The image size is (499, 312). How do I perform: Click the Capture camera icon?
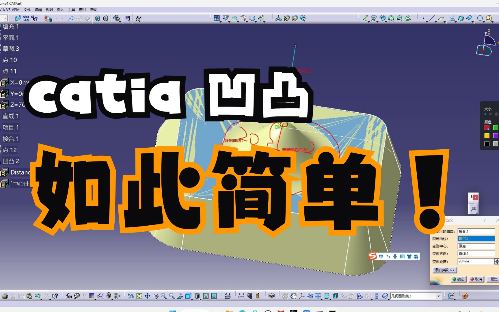pyautogui.click(x=271, y=296)
